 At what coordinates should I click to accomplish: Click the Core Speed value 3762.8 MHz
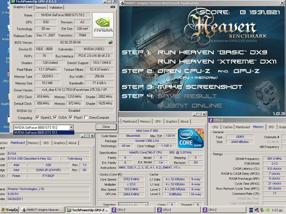[131, 179]
